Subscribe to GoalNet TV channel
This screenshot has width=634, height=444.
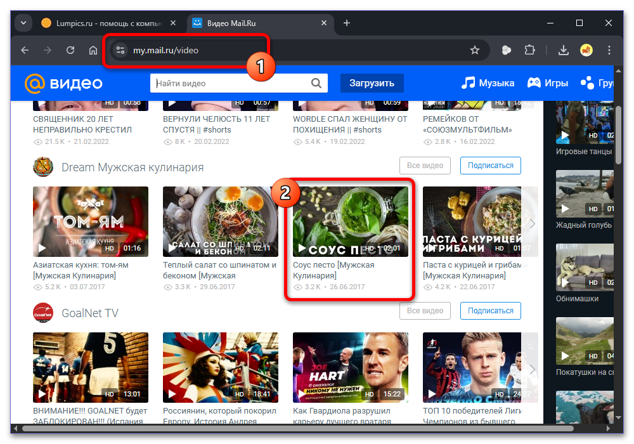[x=491, y=311]
